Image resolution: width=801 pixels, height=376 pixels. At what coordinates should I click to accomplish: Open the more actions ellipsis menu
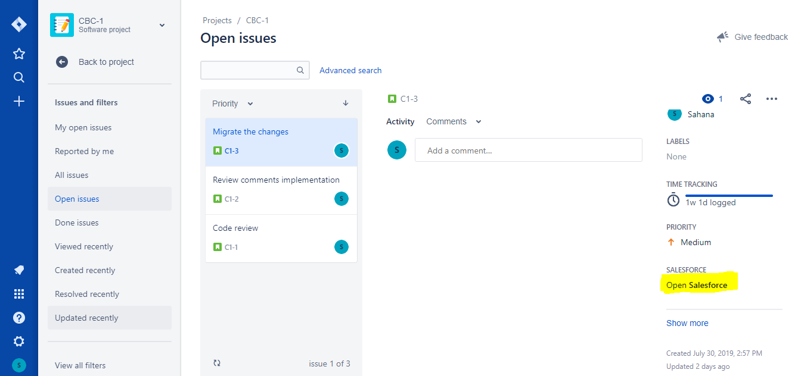pos(772,99)
